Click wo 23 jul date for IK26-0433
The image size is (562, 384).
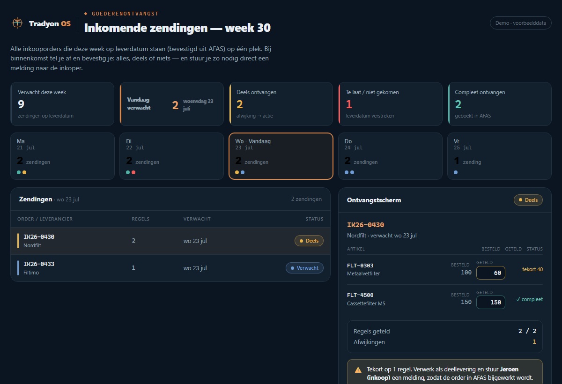pyautogui.click(x=195, y=268)
